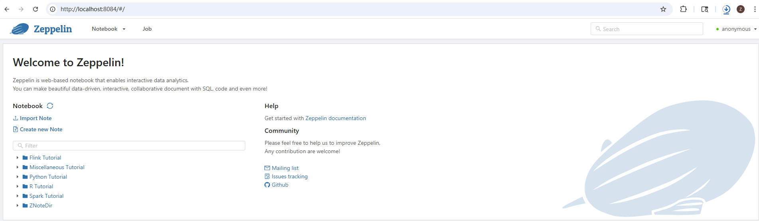Open the Issues tracking link
The image size is (759, 221).
click(290, 176)
